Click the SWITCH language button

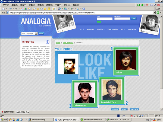point(41,33)
